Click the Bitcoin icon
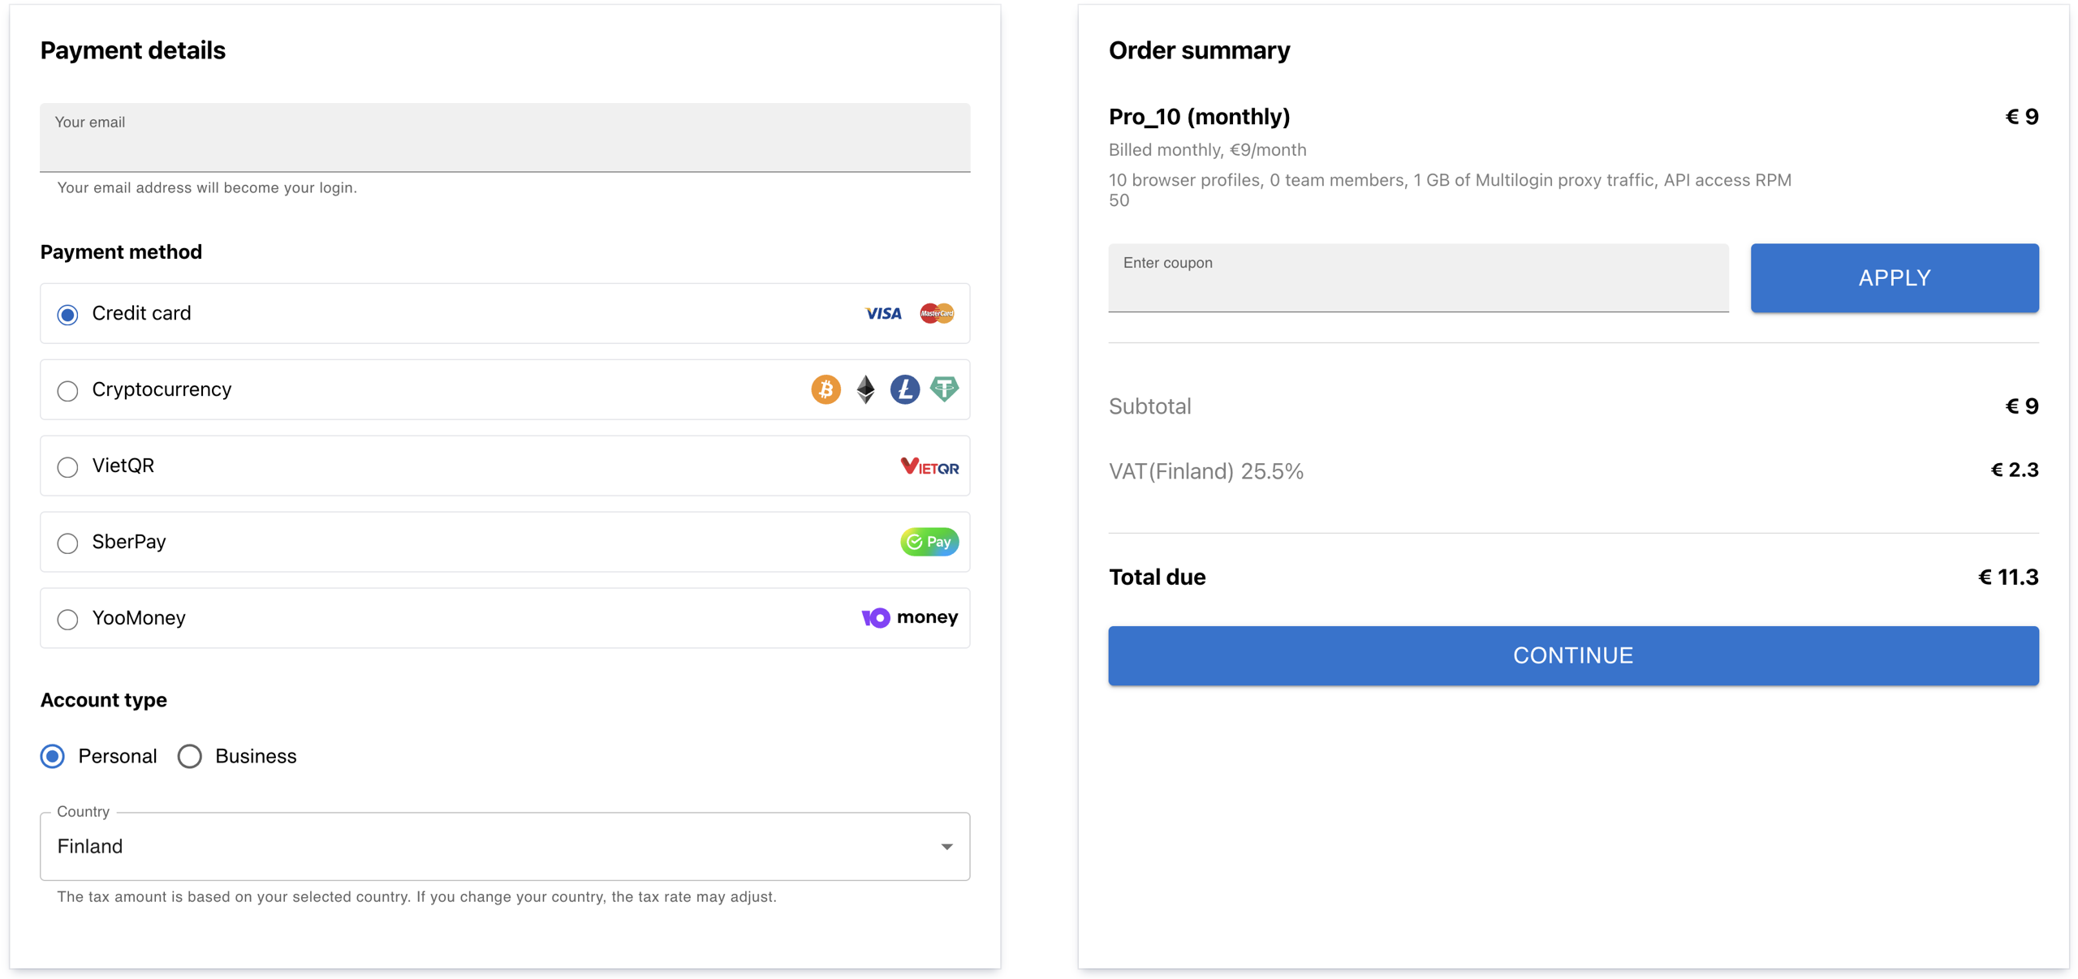2078x979 pixels. click(x=826, y=389)
